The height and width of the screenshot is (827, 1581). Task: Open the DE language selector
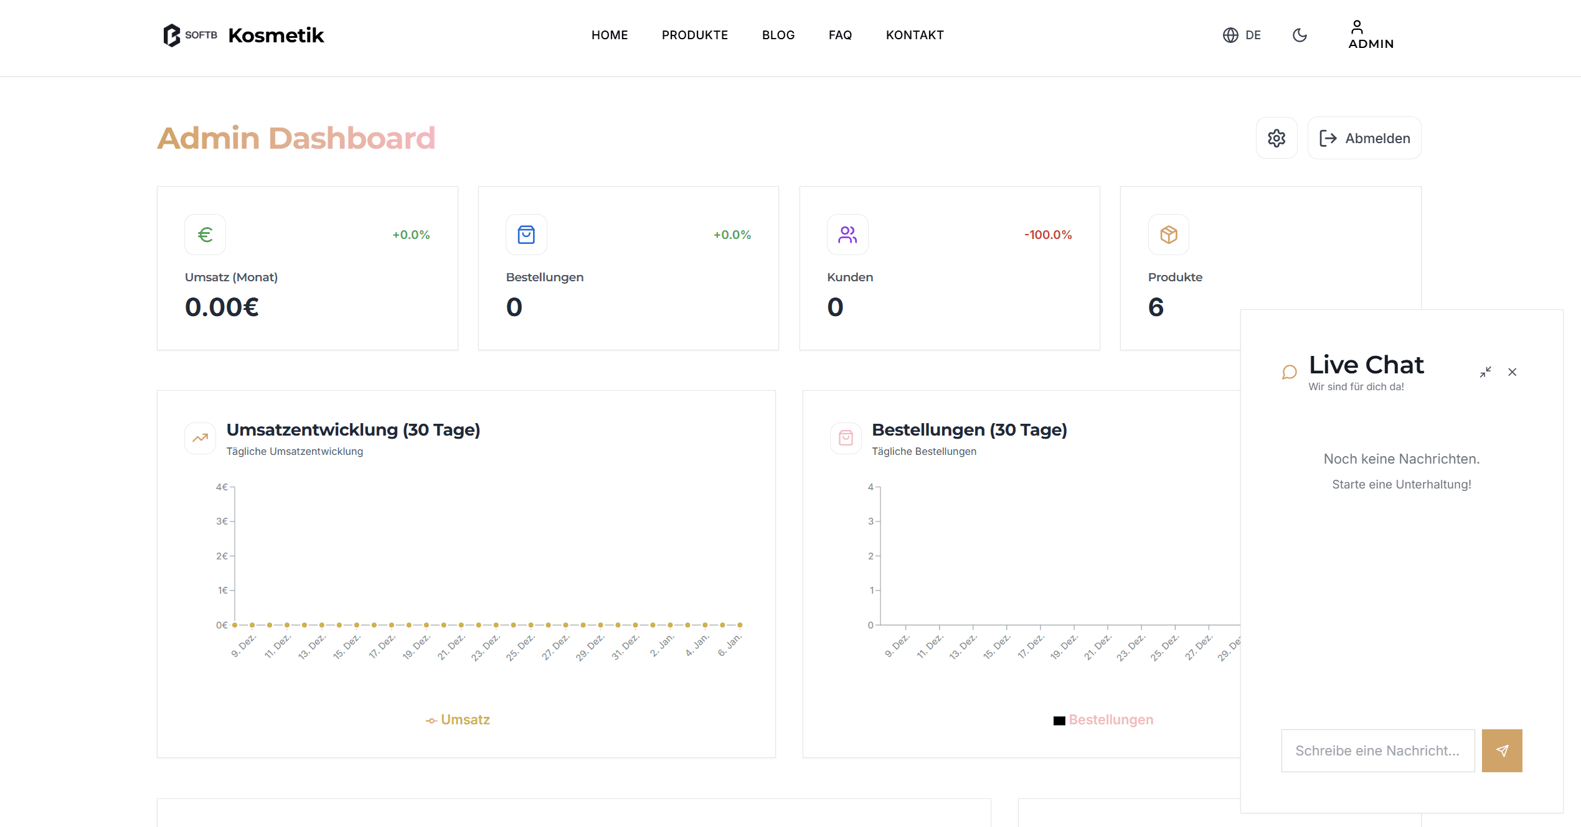coord(1242,35)
